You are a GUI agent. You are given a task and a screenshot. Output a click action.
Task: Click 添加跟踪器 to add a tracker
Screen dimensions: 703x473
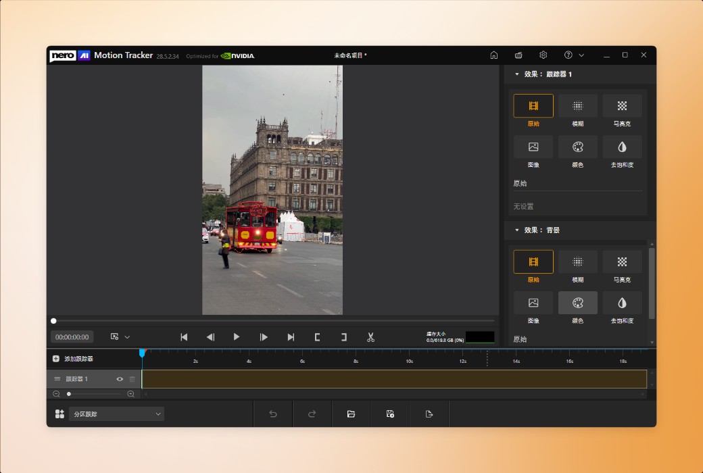pyautogui.click(x=73, y=359)
